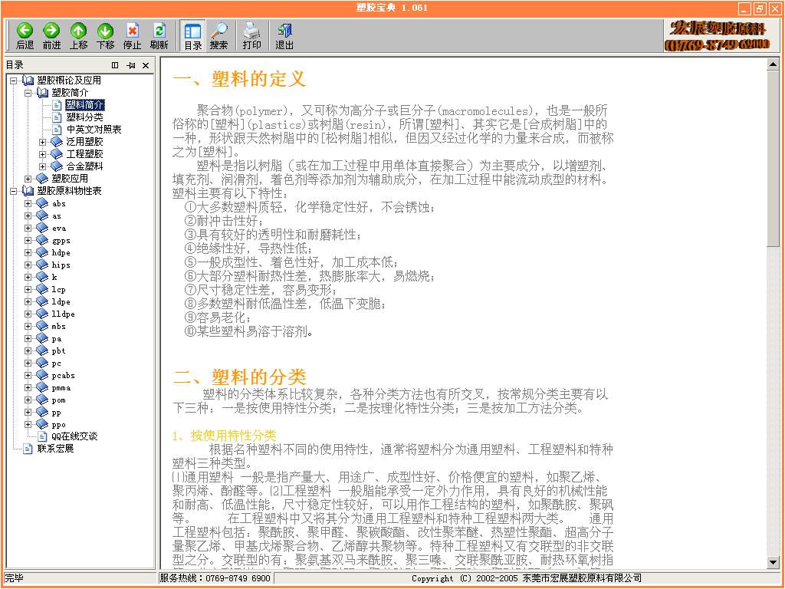Click the 上移 (Move up) toolbar icon
The width and height of the screenshot is (785, 589).
(x=78, y=36)
